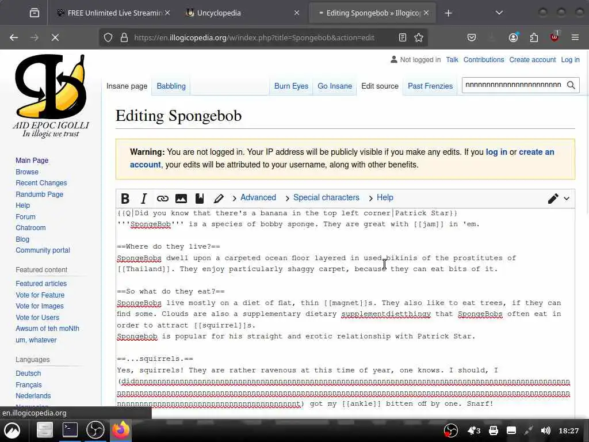
Task: Select the Edit source tab
Action: tap(380, 86)
